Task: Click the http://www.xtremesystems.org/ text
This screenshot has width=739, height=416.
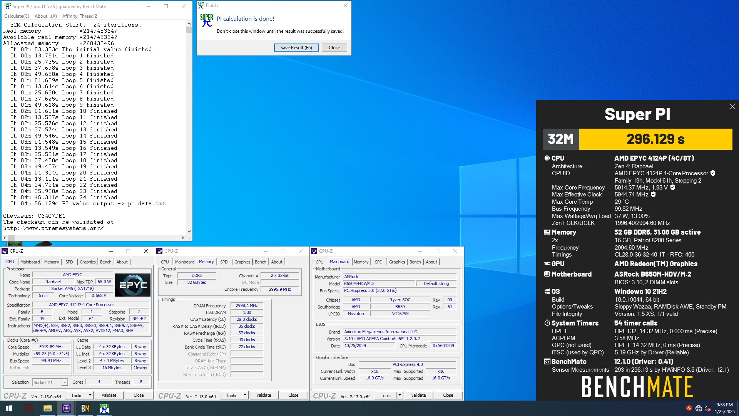Action: pyautogui.click(x=53, y=228)
